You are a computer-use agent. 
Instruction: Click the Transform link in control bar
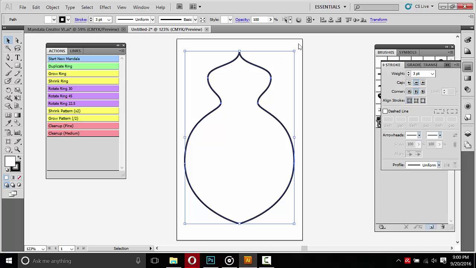click(x=378, y=20)
